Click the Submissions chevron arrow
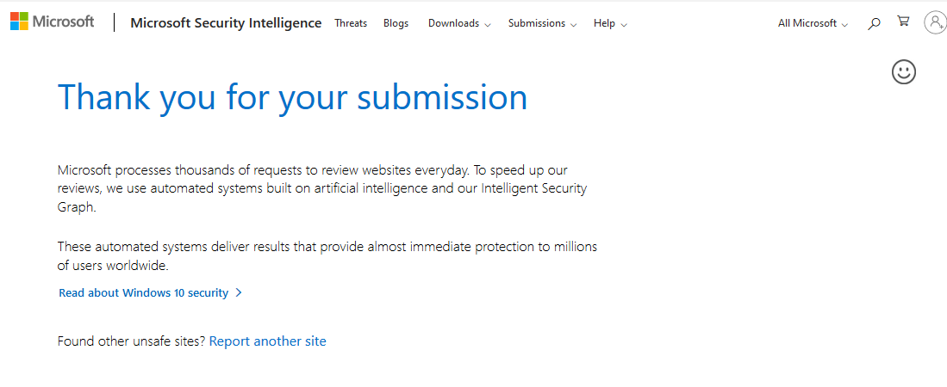 tap(574, 25)
